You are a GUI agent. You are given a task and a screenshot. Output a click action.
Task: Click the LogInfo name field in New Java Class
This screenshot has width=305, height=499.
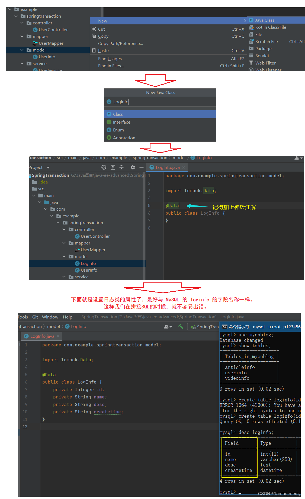[x=160, y=102]
